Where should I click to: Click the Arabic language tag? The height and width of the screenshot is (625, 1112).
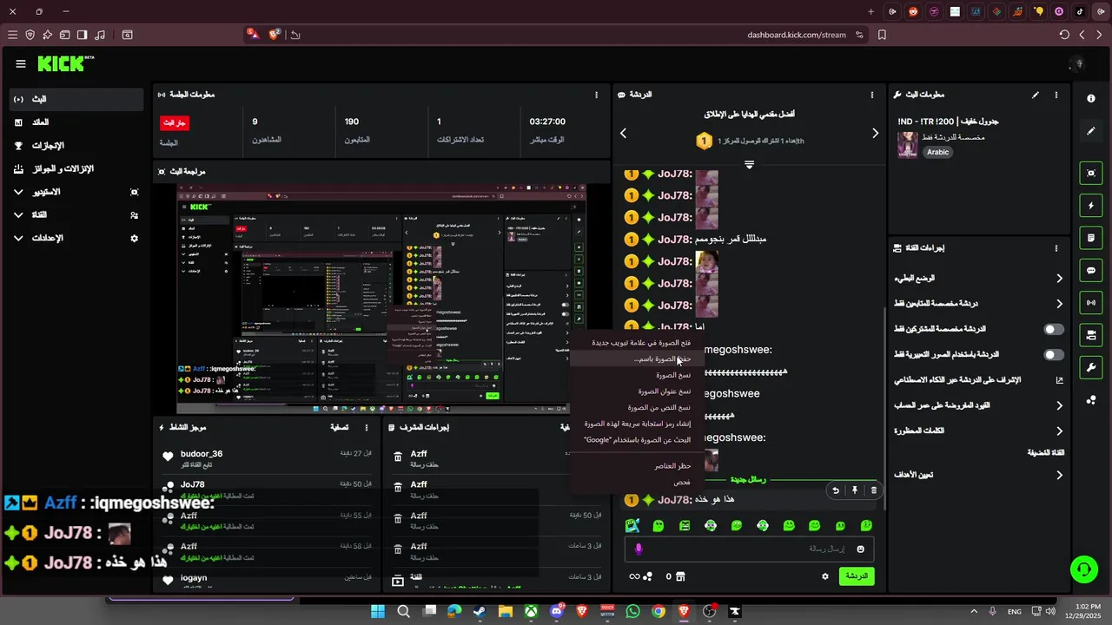[x=937, y=152]
